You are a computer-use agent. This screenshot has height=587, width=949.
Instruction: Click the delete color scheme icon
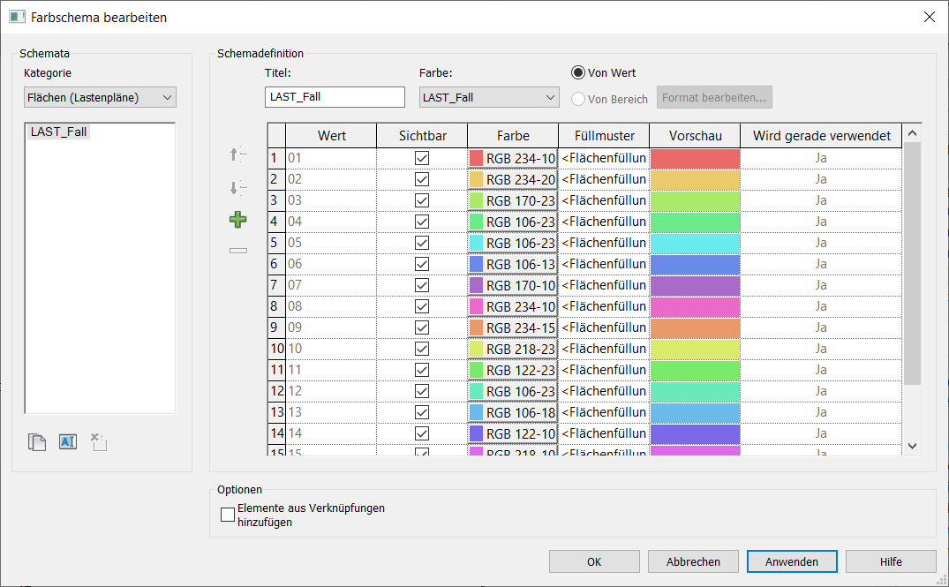pyautogui.click(x=98, y=441)
